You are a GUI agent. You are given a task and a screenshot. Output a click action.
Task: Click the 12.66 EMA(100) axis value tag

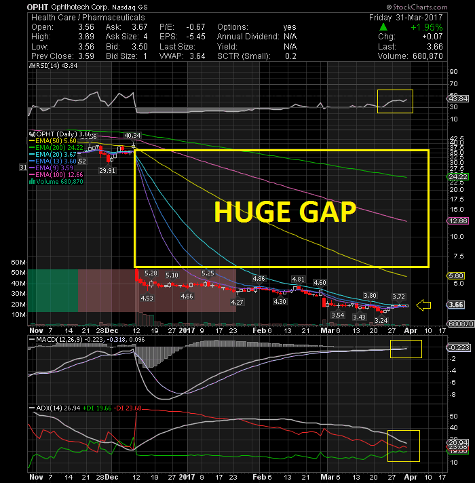(458, 221)
